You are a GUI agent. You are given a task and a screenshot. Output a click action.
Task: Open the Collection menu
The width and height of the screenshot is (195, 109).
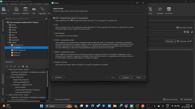pyautogui.click(x=23, y=4)
